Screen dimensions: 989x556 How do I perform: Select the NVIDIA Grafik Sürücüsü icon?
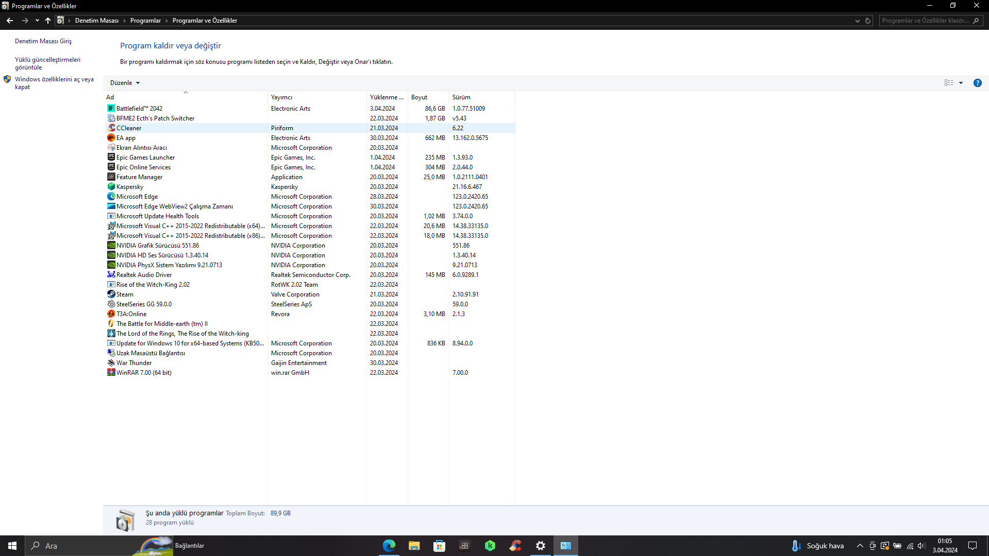(x=111, y=246)
